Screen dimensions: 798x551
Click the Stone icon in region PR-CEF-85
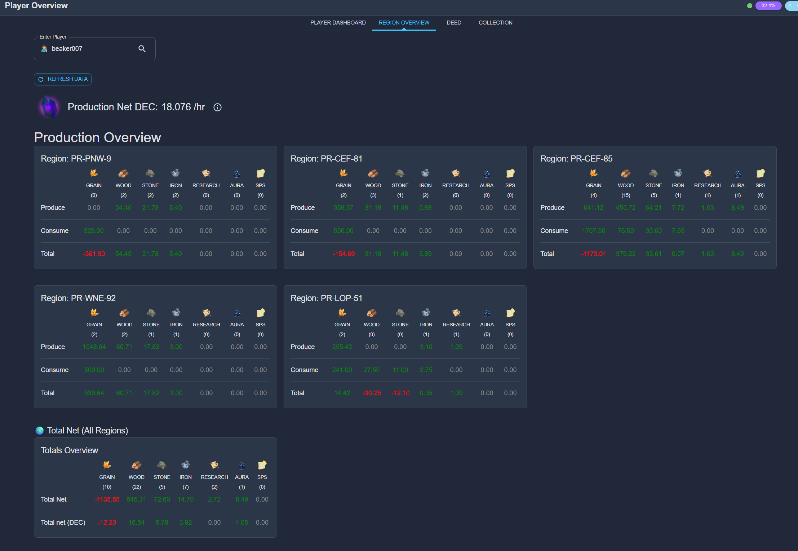[653, 173]
